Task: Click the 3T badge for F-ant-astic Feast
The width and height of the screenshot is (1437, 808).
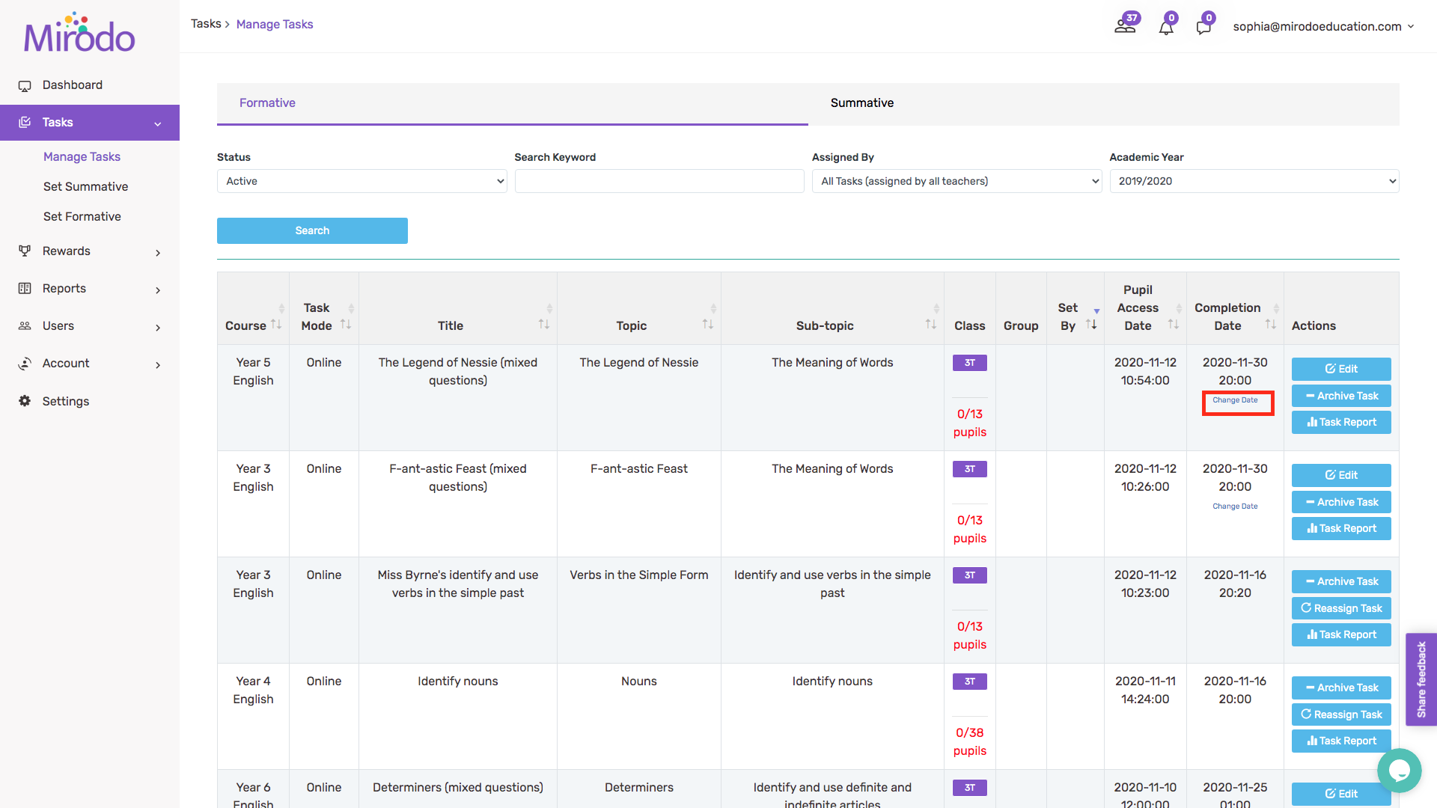Action: click(970, 469)
